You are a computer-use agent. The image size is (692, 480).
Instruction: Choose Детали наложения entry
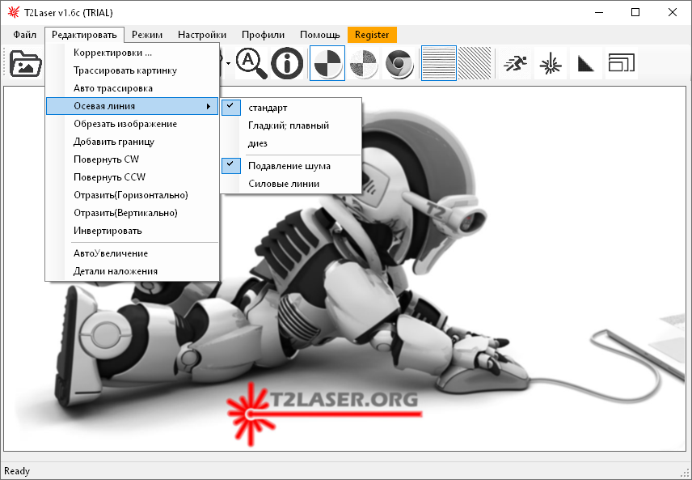coord(132,271)
